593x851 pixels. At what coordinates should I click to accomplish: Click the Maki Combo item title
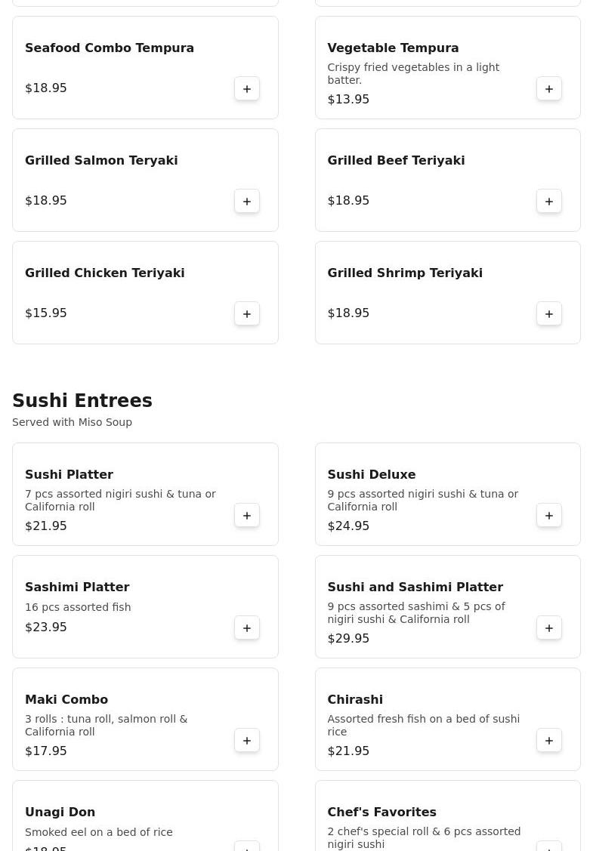[x=66, y=700]
